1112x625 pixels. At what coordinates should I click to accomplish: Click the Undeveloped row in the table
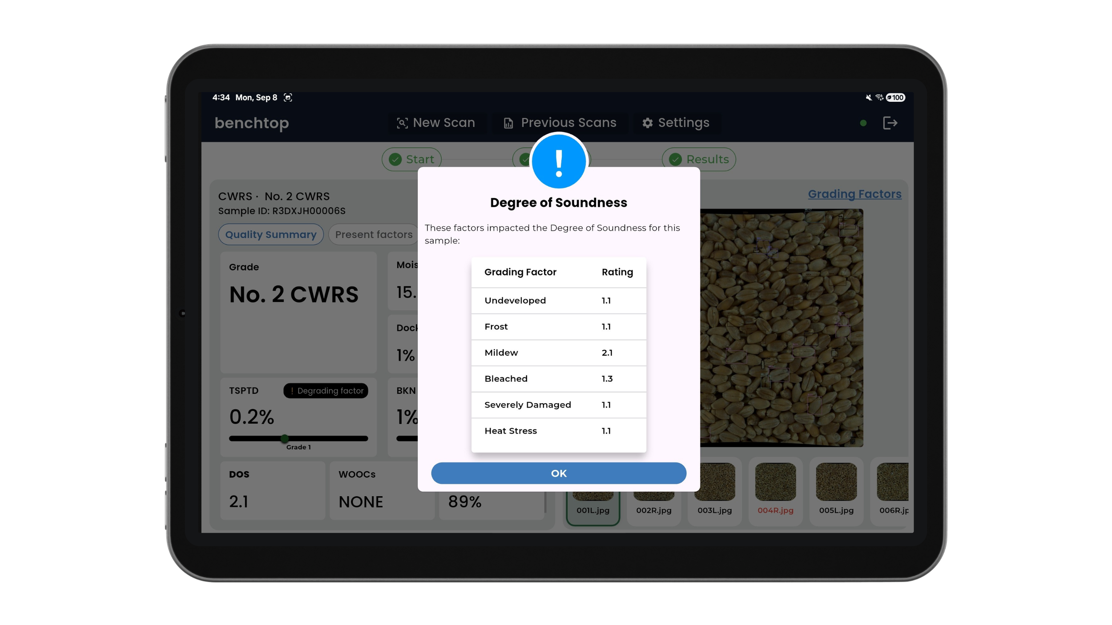[x=559, y=300]
